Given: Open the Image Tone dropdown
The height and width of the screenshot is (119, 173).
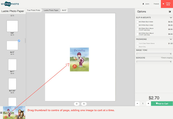Looking at the screenshot, I should tap(154, 54).
